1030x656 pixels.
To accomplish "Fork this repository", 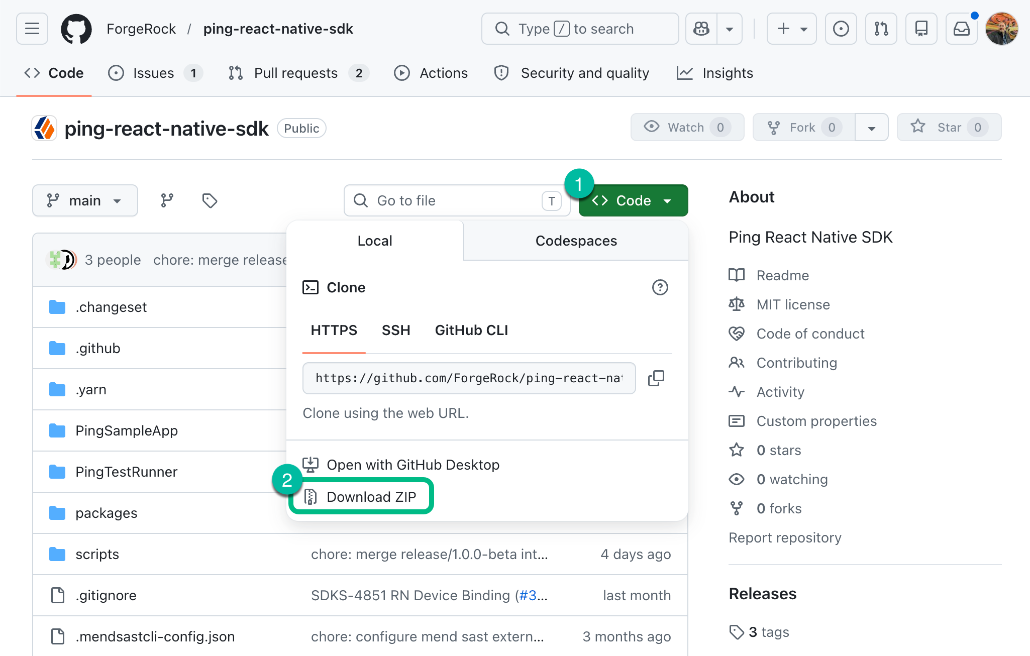I will pos(804,128).
